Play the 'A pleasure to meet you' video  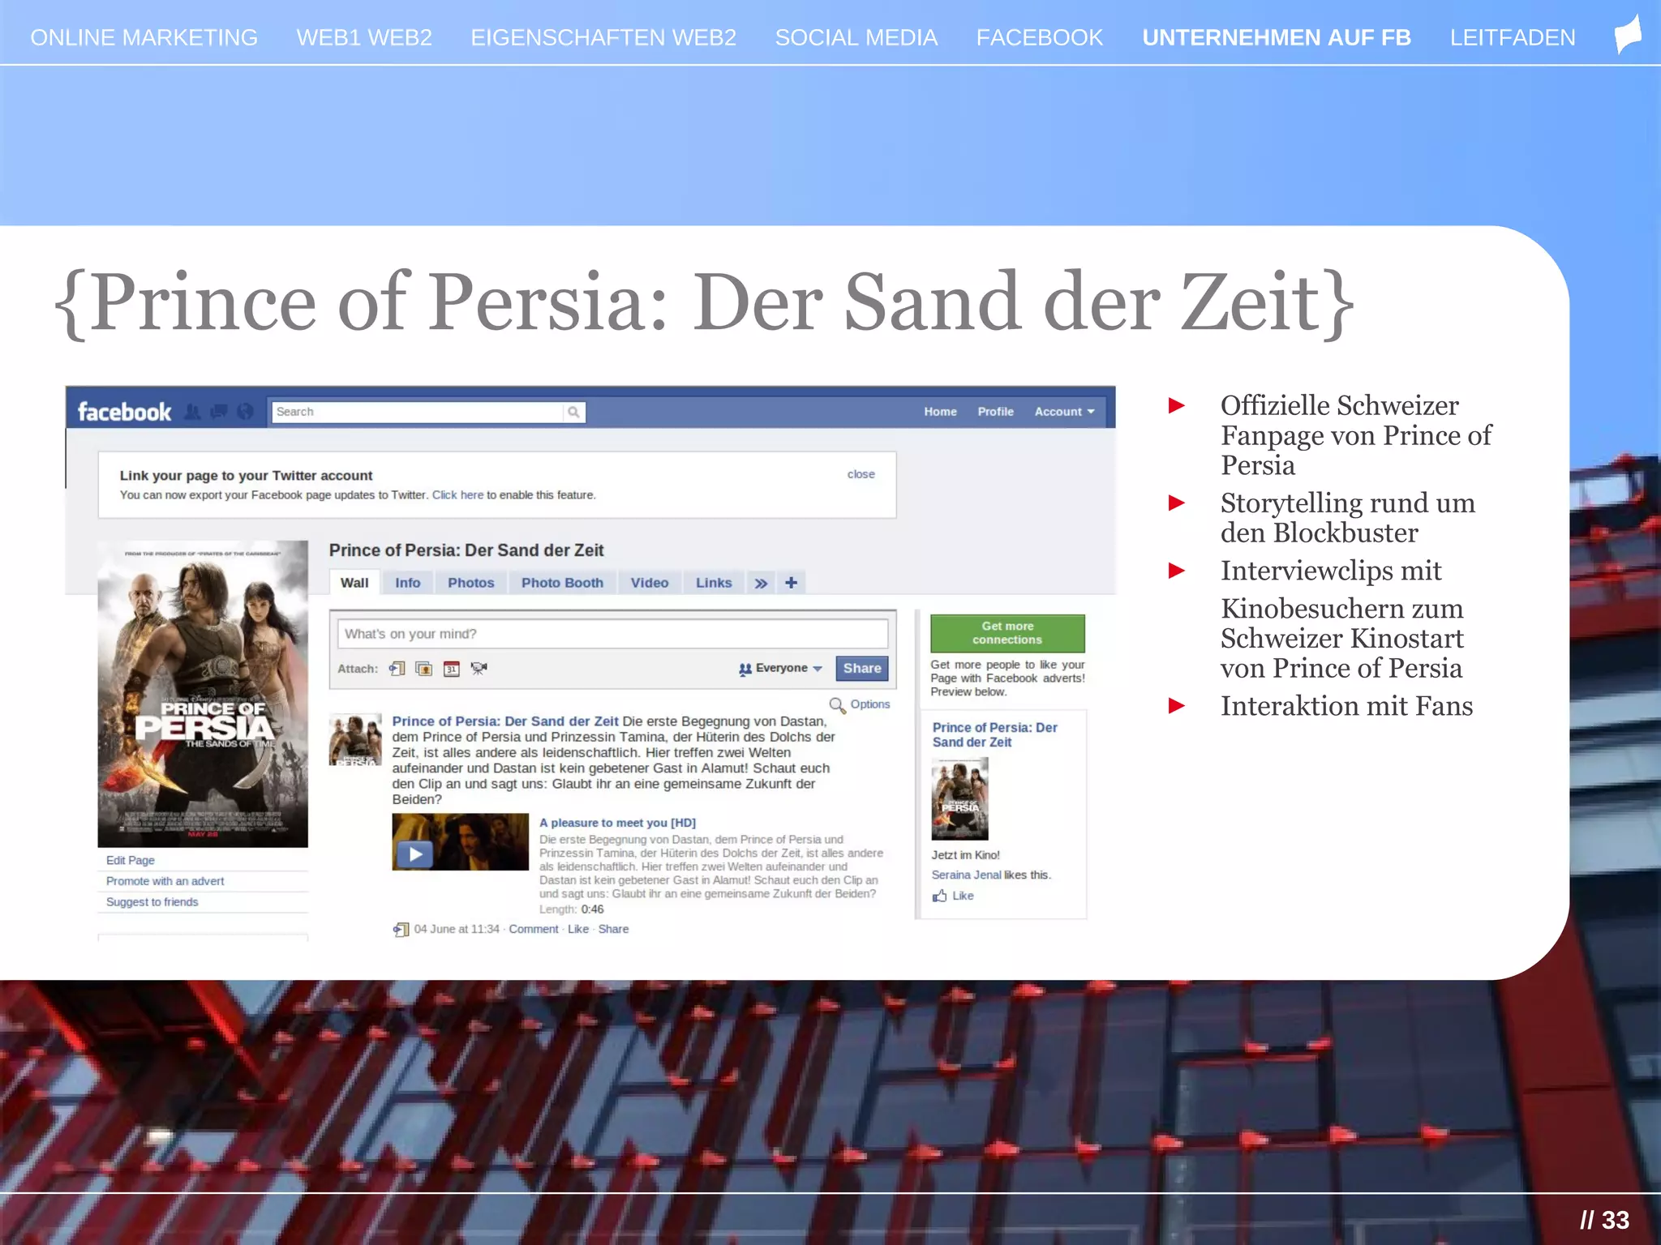pos(415,854)
